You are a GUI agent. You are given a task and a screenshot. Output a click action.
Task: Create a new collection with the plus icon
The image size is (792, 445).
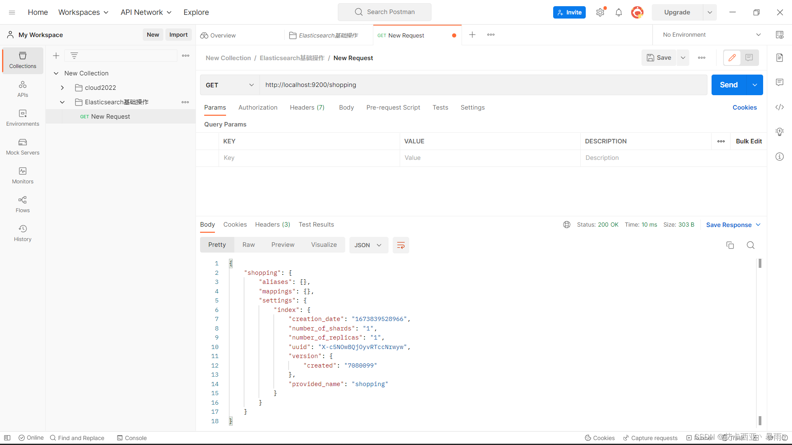coord(56,56)
